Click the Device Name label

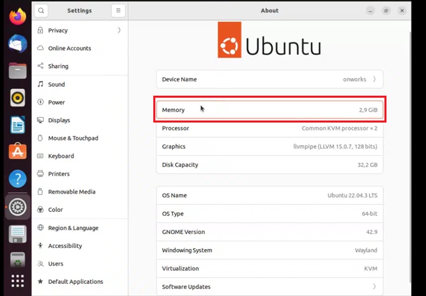(179, 79)
